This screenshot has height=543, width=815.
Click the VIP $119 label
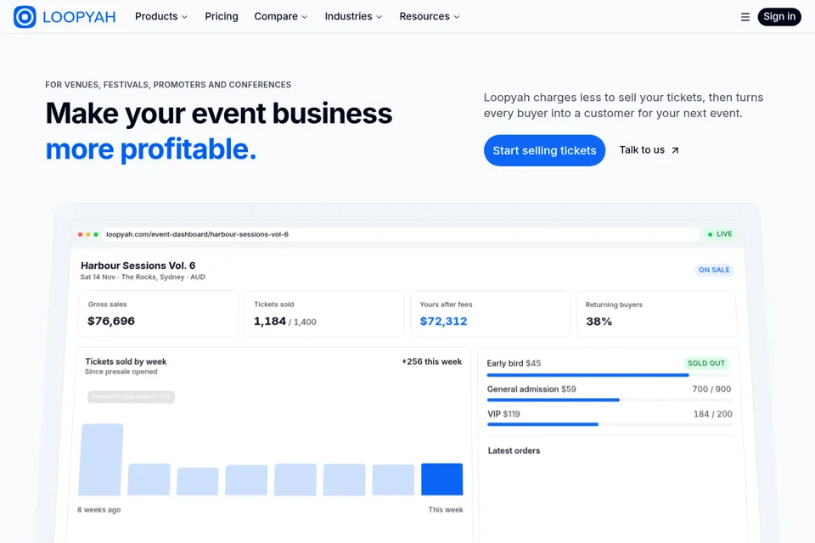point(503,414)
